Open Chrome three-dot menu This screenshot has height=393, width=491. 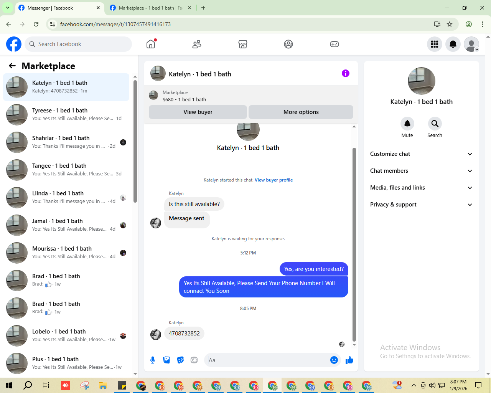(483, 24)
